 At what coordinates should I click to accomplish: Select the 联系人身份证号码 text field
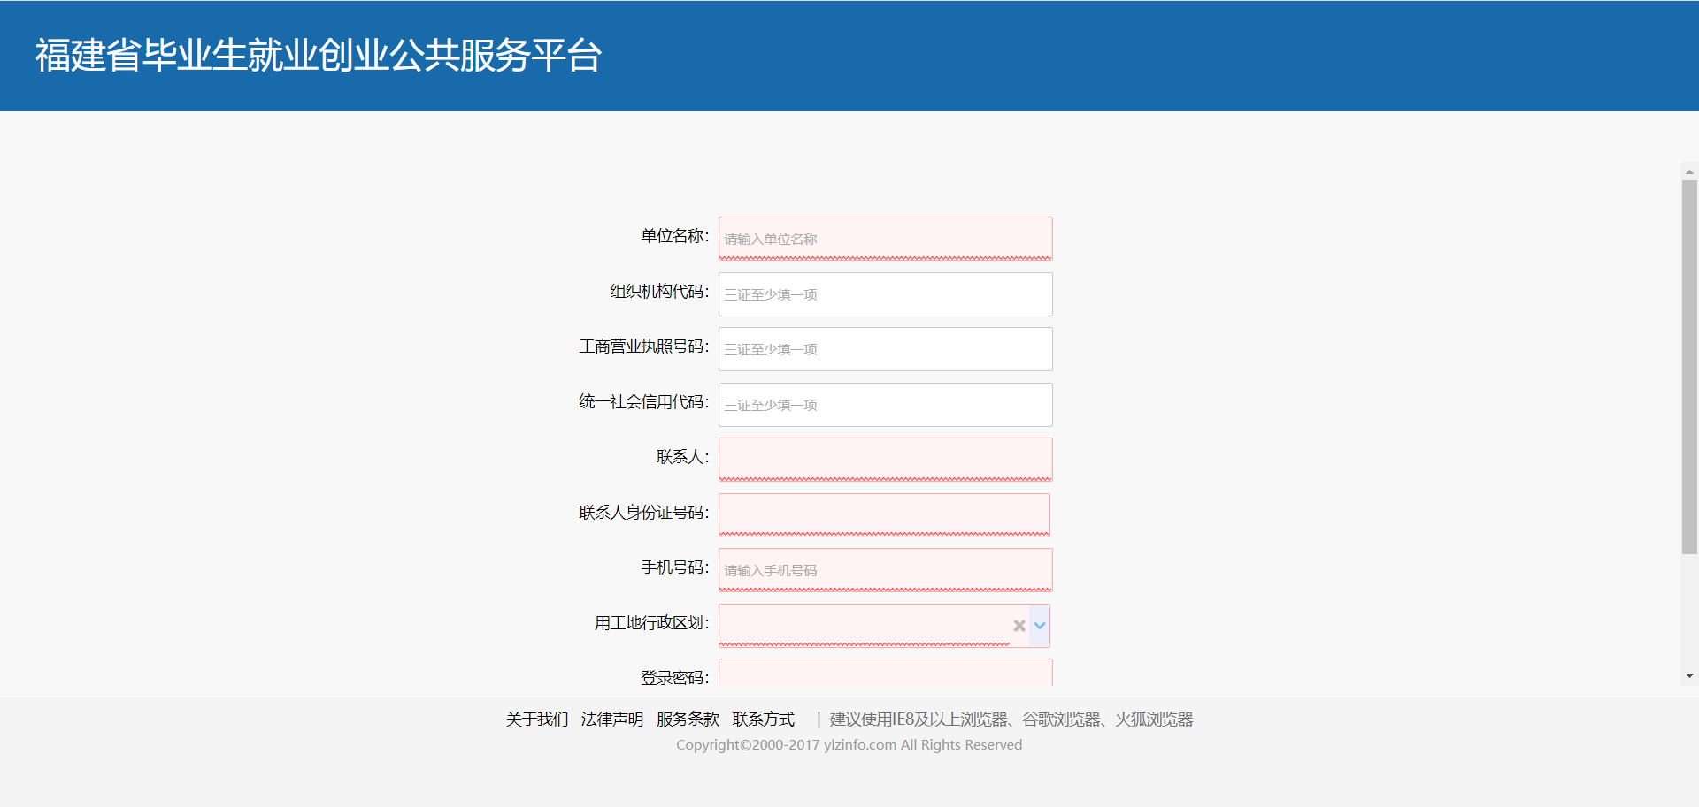(884, 514)
